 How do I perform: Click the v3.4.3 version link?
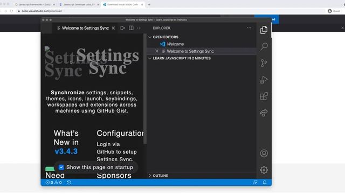tap(66, 151)
